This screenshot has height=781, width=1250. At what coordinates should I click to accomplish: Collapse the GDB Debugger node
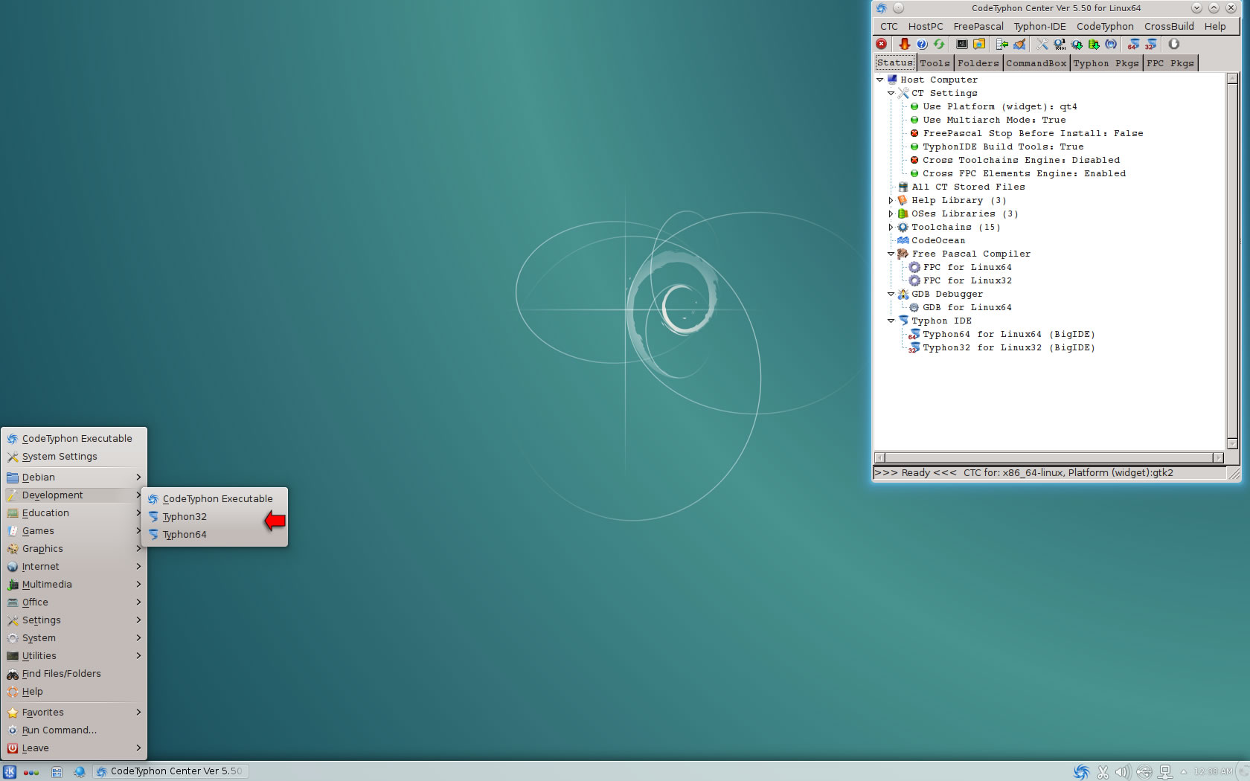(x=891, y=294)
